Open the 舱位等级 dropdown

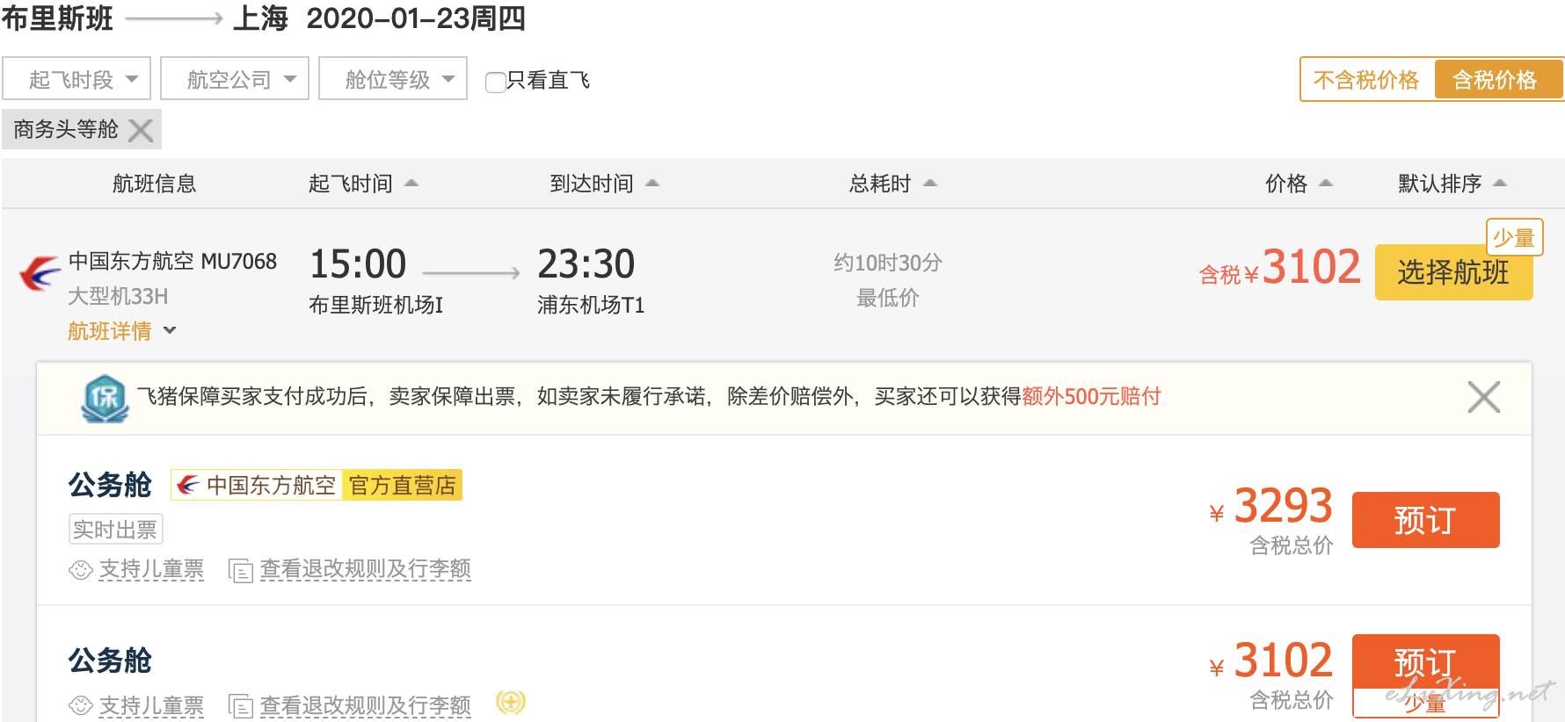[x=393, y=79]
